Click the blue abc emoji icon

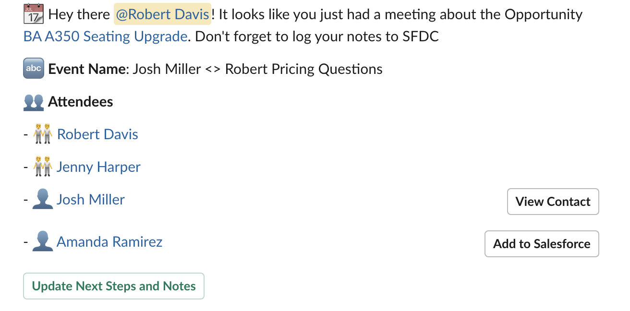point(34,69)
